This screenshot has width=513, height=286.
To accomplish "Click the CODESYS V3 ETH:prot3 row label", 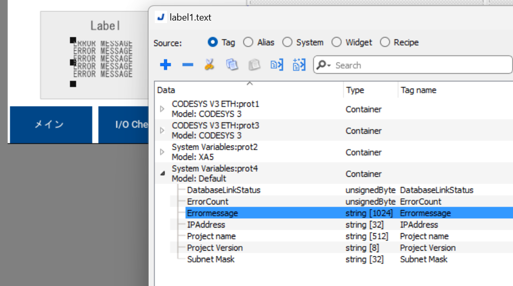I will (x=215, y=130).
